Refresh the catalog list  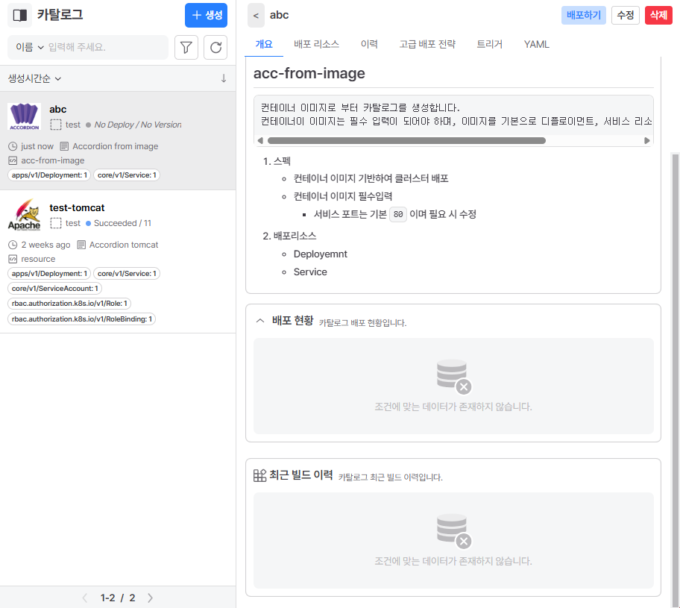point(215,47)
